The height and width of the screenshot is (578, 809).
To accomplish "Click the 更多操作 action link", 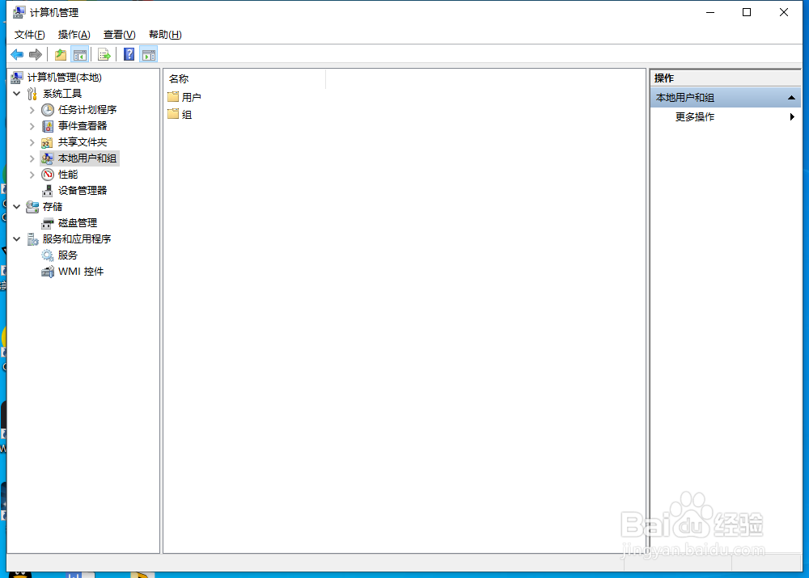I will 695,117.
